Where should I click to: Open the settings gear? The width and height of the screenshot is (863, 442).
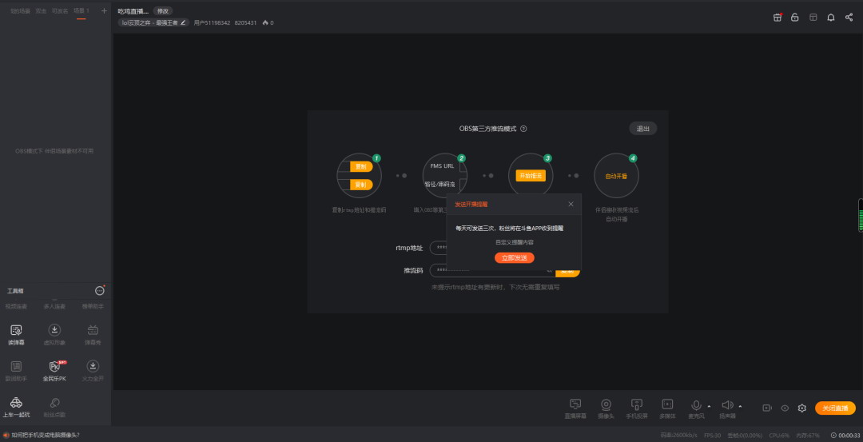(x=802, y=408)
